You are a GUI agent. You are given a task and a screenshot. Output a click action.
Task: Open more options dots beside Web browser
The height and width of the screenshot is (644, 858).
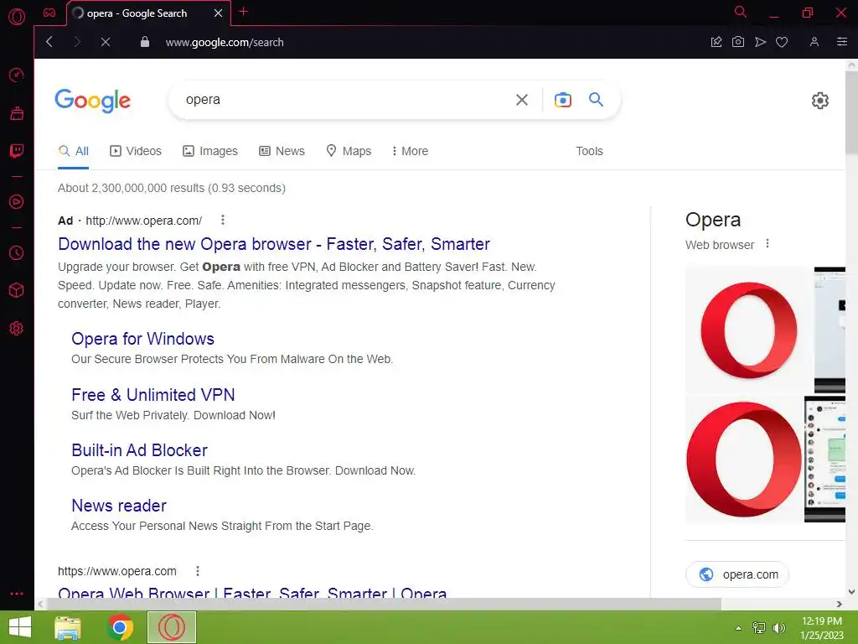(x=768, y=244)
